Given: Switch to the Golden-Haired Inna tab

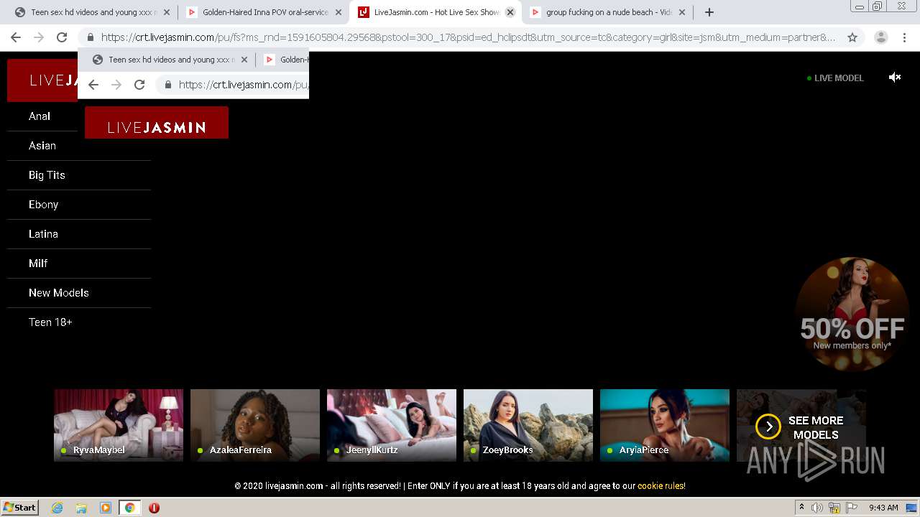Looking at the screenshot, I should [x=263, y=12].
